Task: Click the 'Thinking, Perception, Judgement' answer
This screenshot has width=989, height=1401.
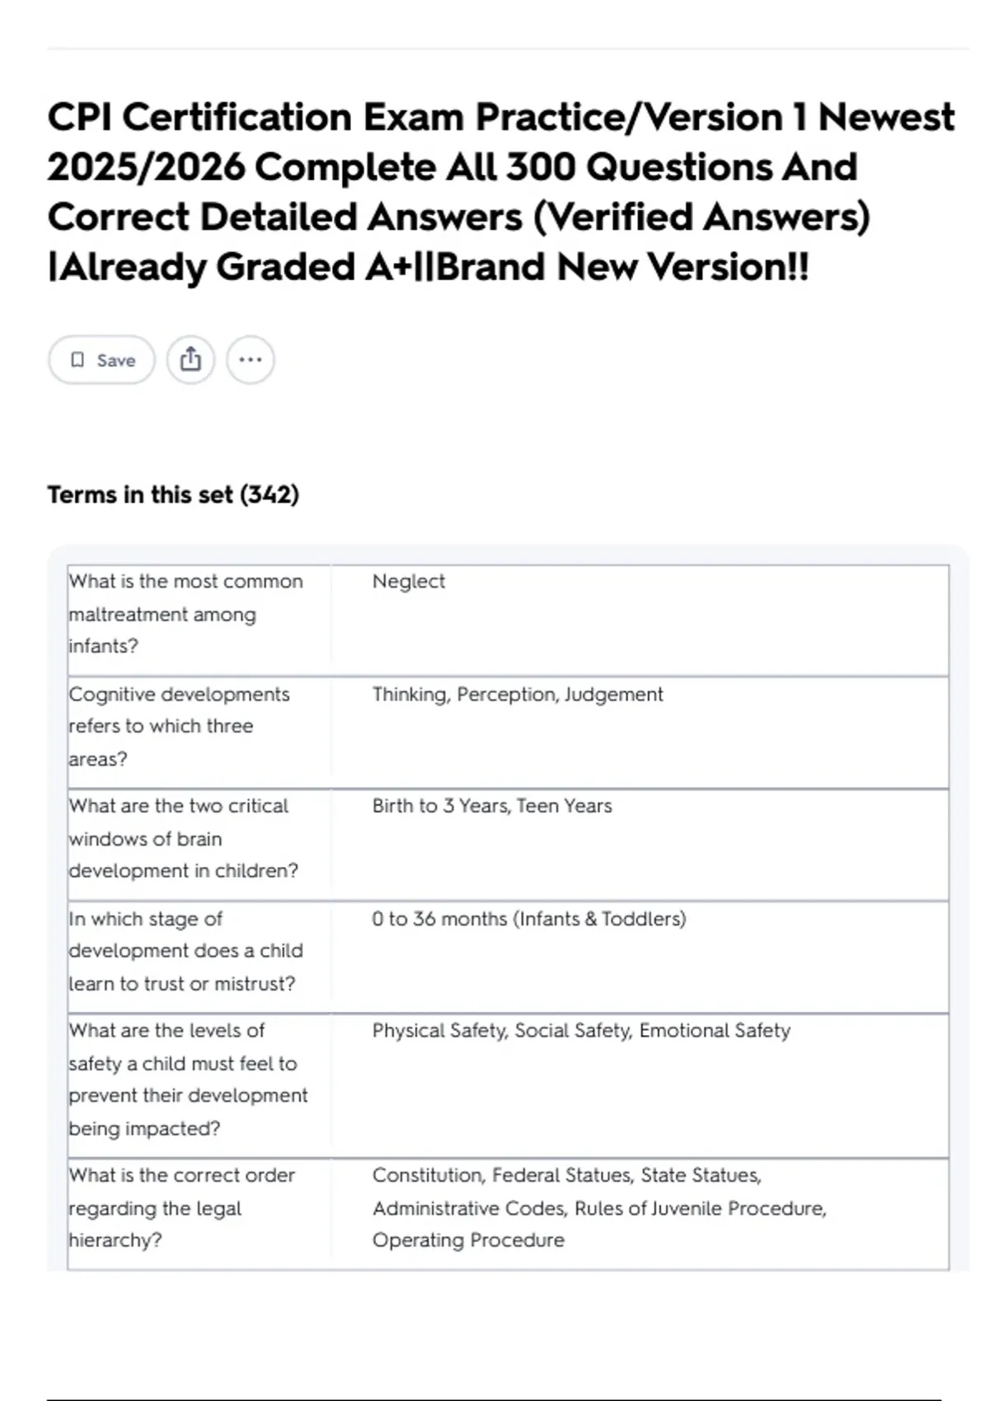Action: 517,695
